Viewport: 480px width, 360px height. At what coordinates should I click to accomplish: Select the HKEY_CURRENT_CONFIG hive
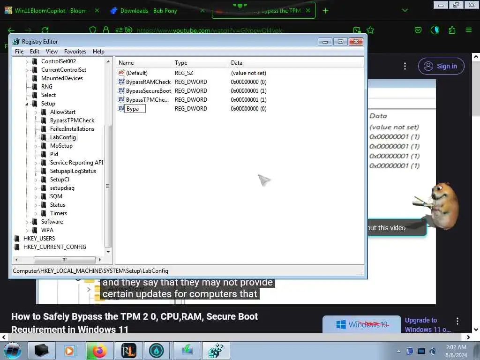tap(54, 247)
